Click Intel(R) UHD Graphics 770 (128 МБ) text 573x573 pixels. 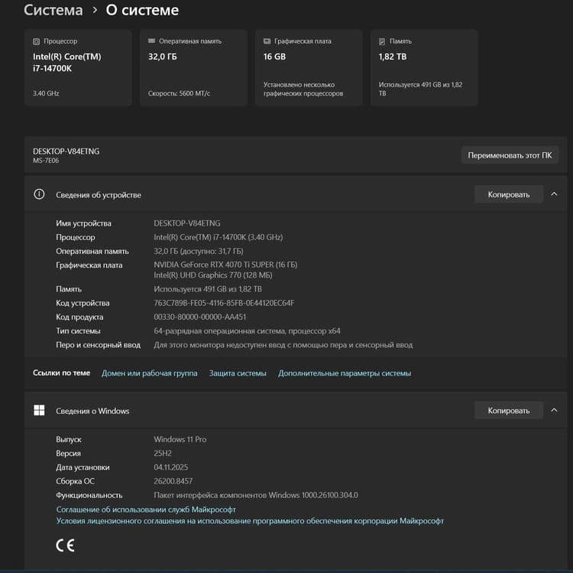coord(213,275)
